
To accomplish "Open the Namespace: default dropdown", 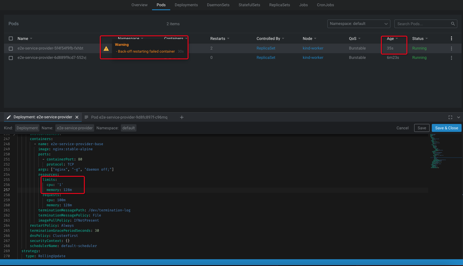I will click(x=359, y=24).
